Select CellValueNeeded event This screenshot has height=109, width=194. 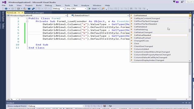point(142,35)
